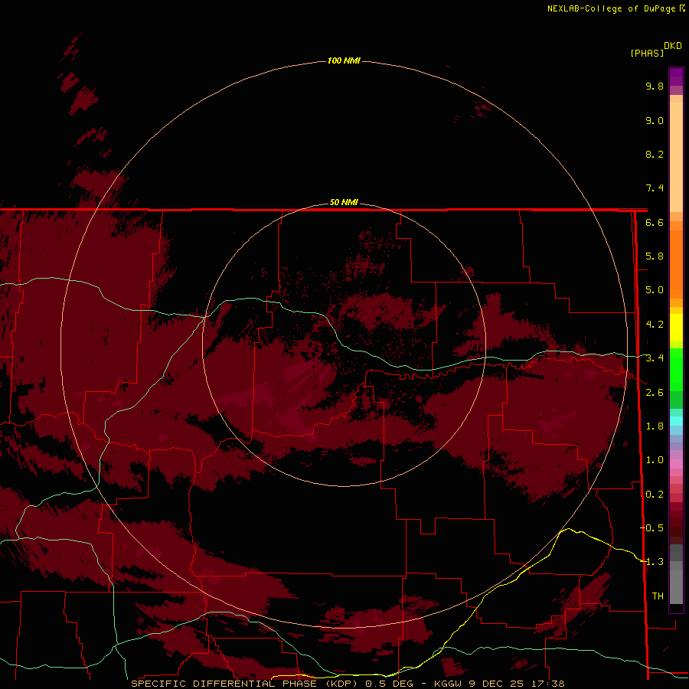This screenshot has width=689, height=689.
Task: Click the 9.0 label on color scale
Action: tap(655, 120)
